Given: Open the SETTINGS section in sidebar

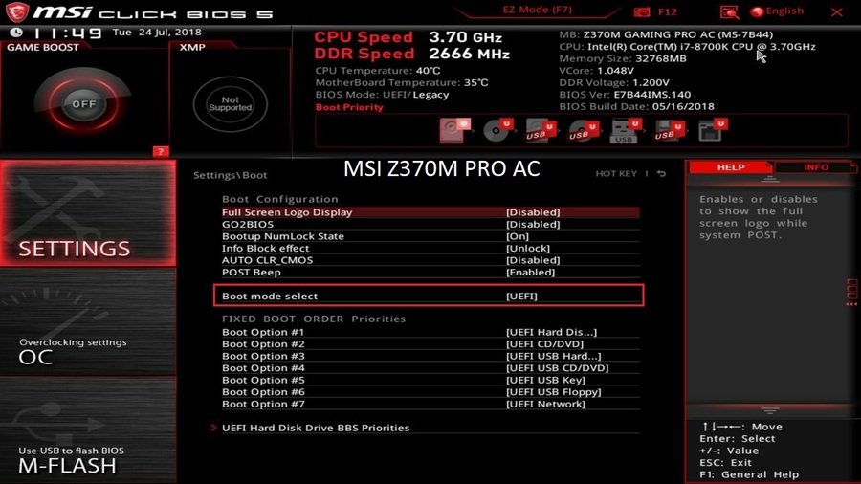Looking at the screenshot, I should (x=88, y=213).
